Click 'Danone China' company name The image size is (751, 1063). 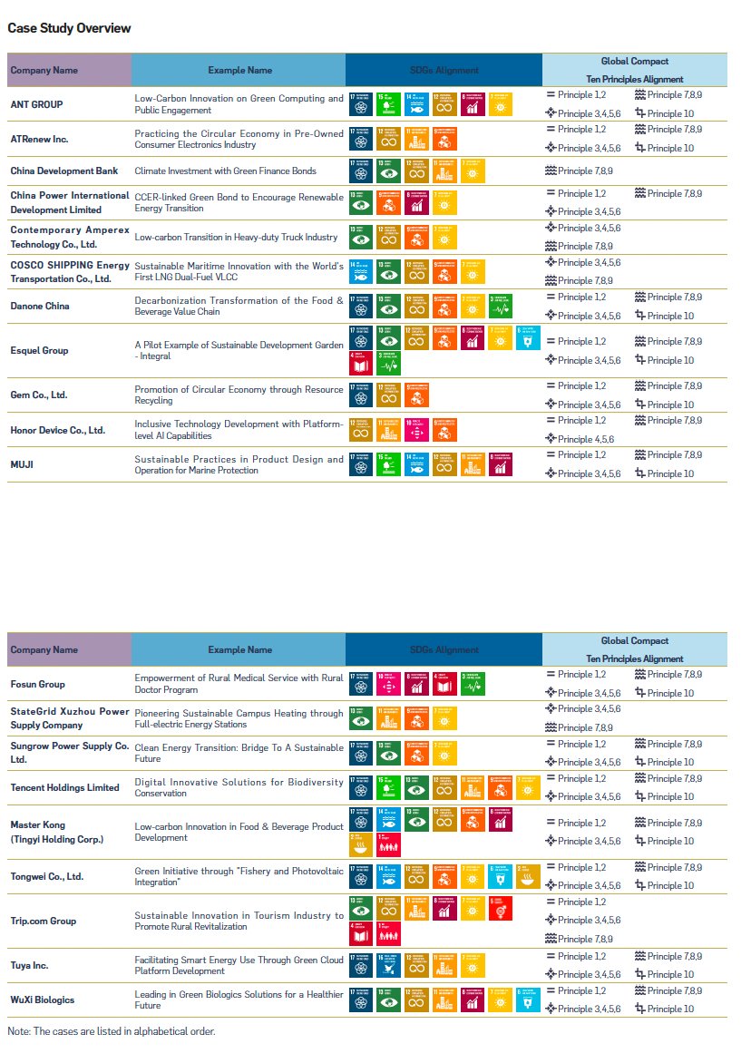pyautogui.click(x=40, y=306)
